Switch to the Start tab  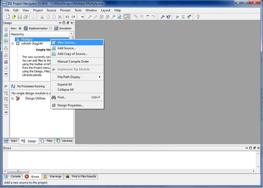11,141
